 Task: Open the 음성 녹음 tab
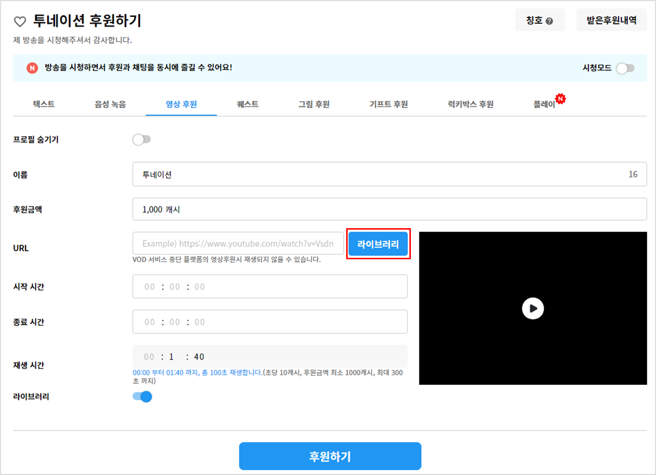[x=110, y=104]
